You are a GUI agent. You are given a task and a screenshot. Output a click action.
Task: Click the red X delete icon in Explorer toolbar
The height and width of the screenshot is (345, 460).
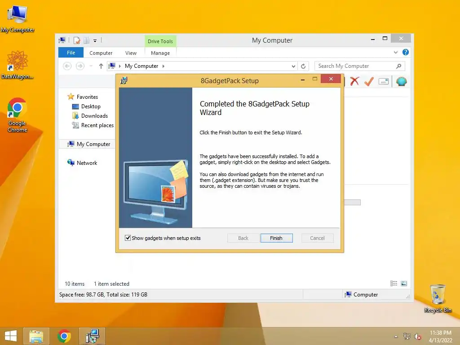pyautogui.click(x=354, y=81)
